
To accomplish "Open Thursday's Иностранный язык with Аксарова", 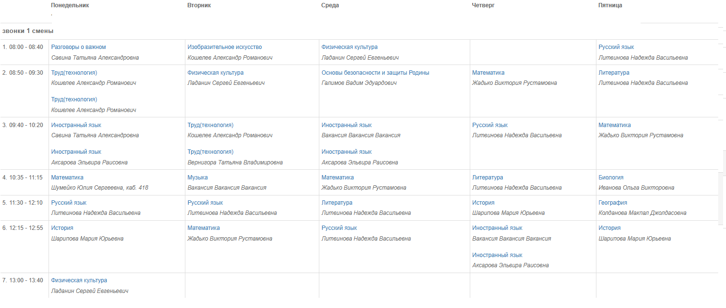I will click(x=497, y=255).
